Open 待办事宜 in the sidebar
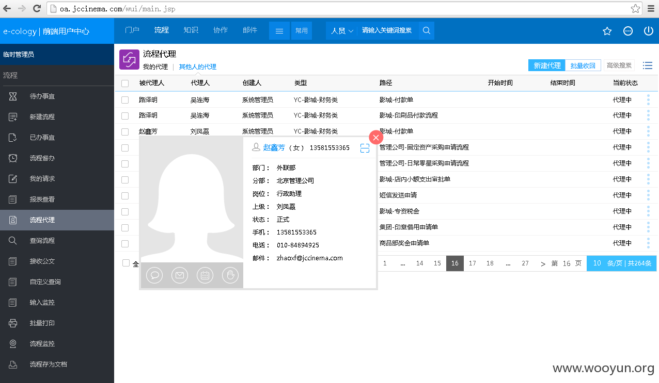Screen dimensions: 659x383 [x=57, y=96]
